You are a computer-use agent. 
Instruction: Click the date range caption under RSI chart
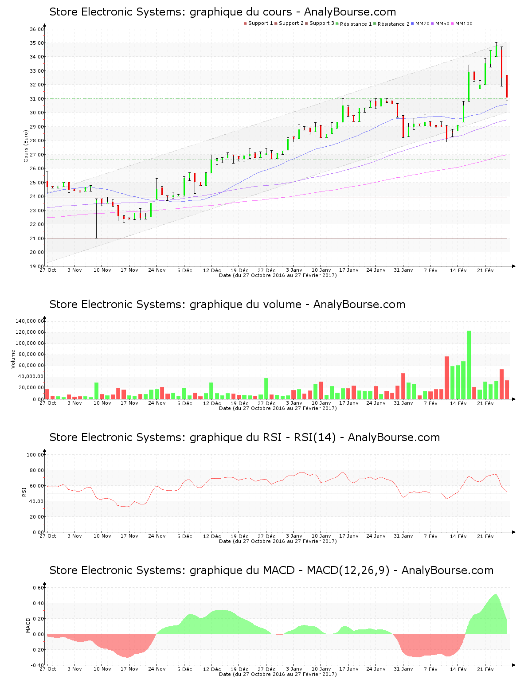coord(278,541)
